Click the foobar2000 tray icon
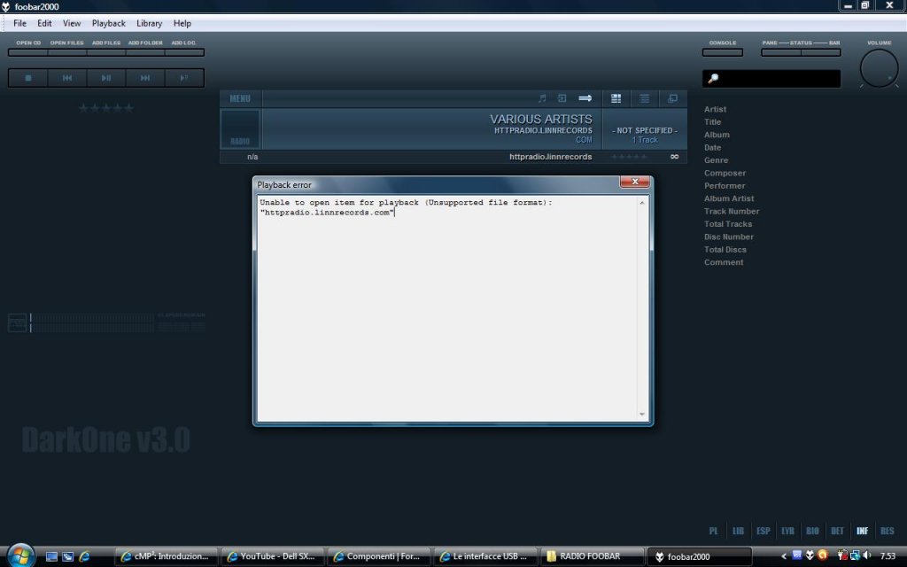 [x=810, y=555]
